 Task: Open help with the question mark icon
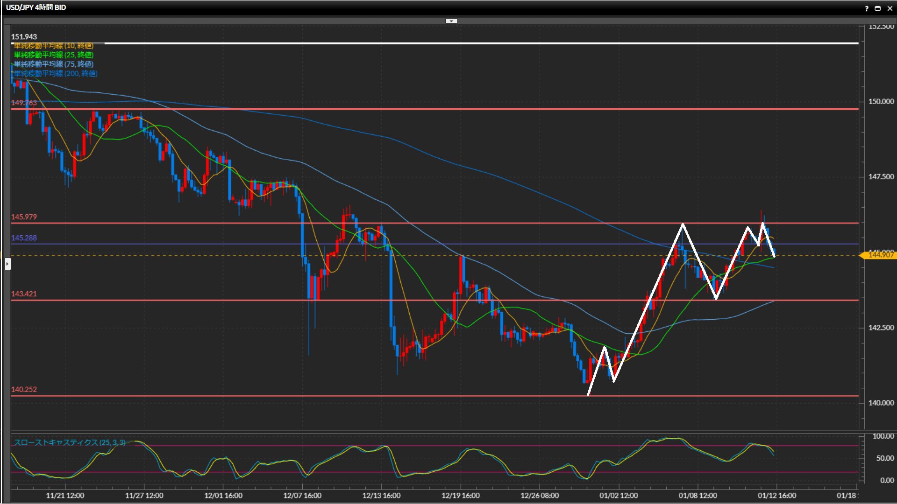pos(867,8)
